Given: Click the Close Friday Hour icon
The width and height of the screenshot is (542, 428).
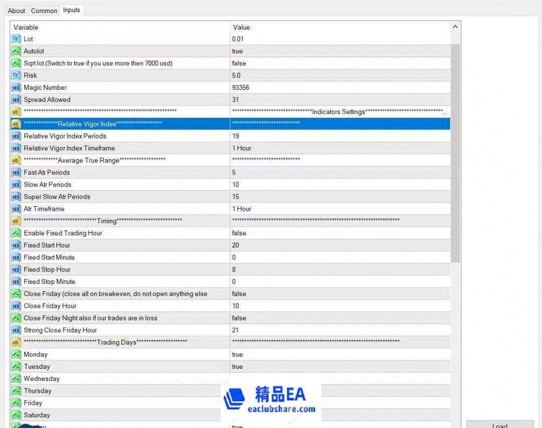Looking at the screenshot, I should click(16, 306).
